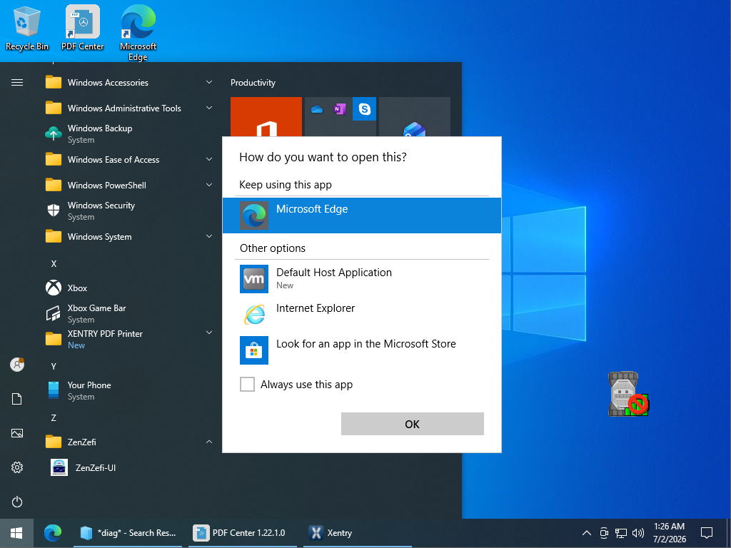Click the Office tile in Productivity
The image size is (731, 548).
click(x=266, y=118)
